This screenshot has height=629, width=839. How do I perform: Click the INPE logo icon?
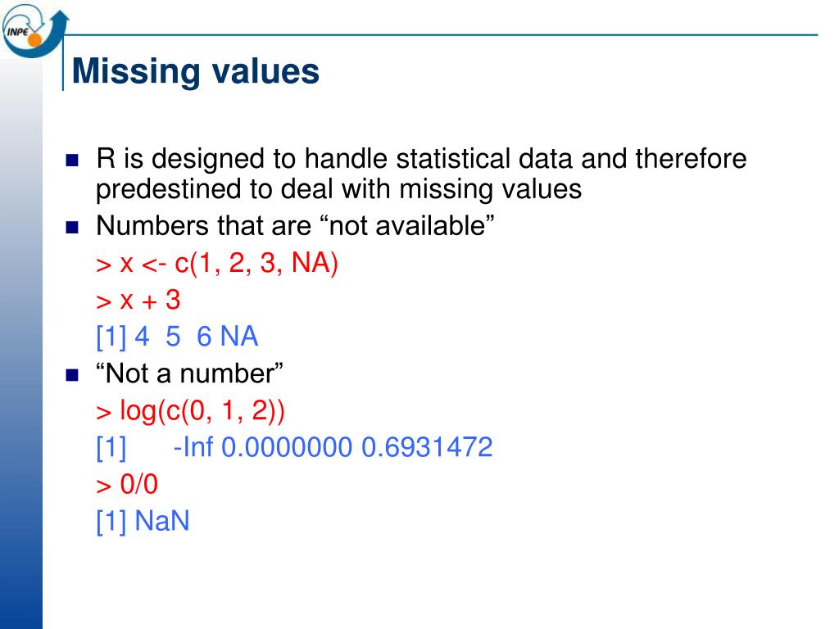(34, 30)
